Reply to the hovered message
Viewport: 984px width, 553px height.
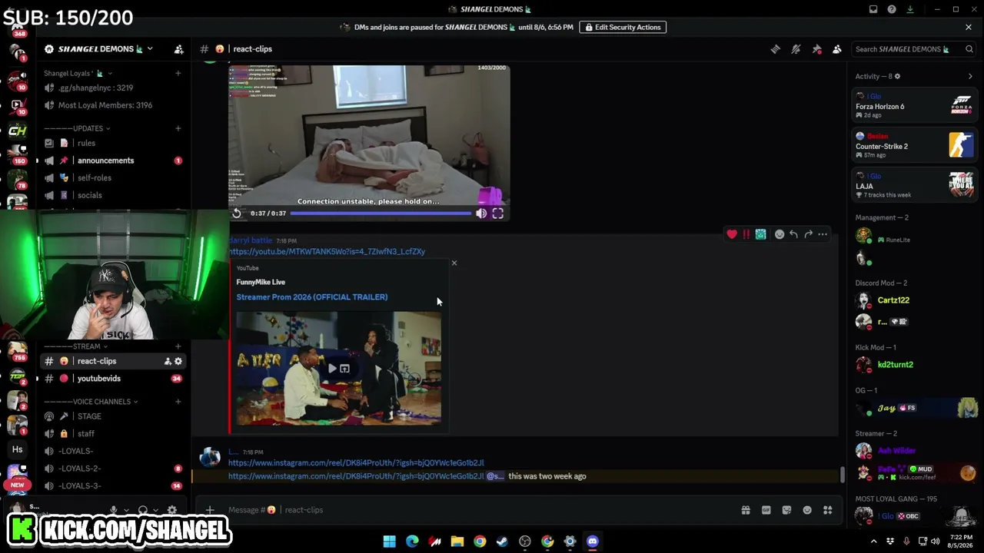coord(793,234)
